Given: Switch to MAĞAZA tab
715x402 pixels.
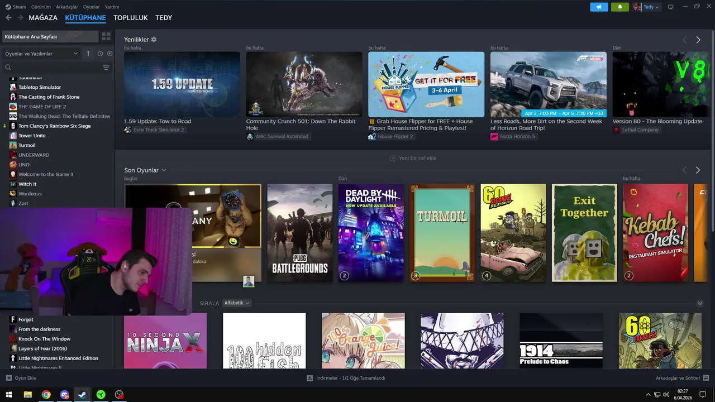Looking at the screenshot, I should click(43, 18).
